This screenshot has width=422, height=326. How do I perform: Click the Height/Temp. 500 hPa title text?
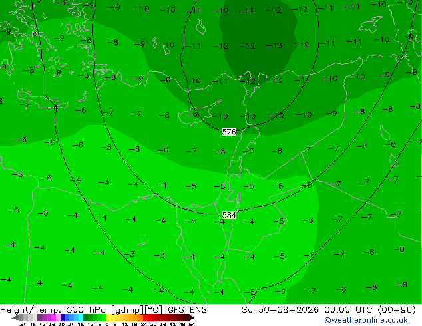point(53,310)
